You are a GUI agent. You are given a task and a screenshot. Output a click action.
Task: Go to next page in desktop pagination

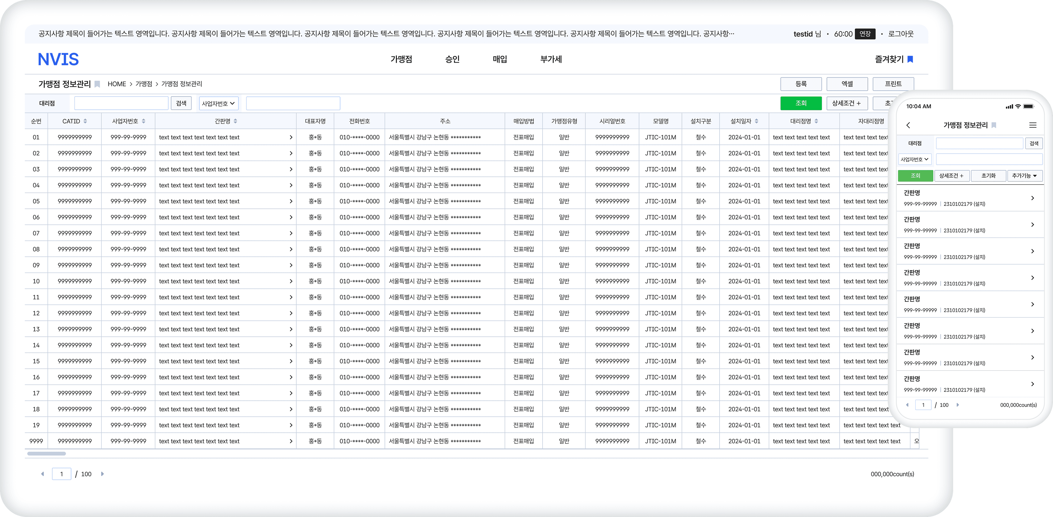pos(102,474)
